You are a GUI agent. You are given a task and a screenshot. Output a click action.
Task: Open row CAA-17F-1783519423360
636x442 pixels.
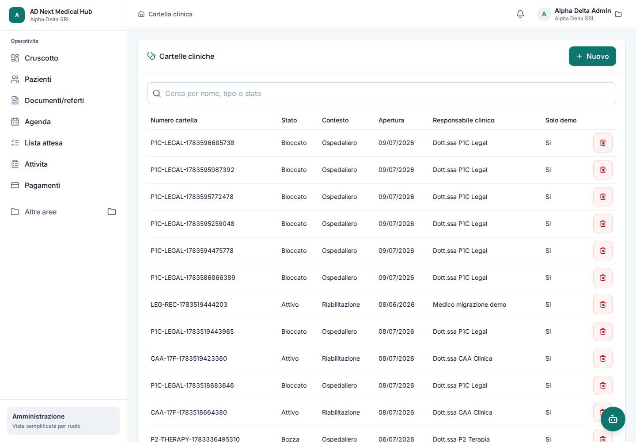382,358
